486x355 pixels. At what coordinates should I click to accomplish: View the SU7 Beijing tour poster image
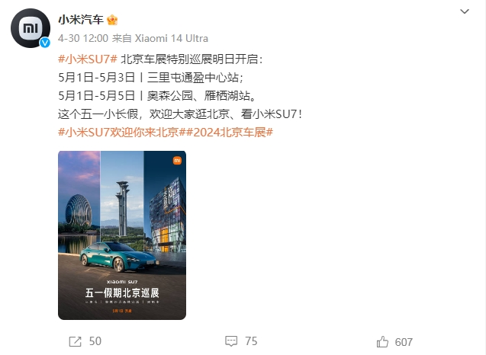[122, 235]
